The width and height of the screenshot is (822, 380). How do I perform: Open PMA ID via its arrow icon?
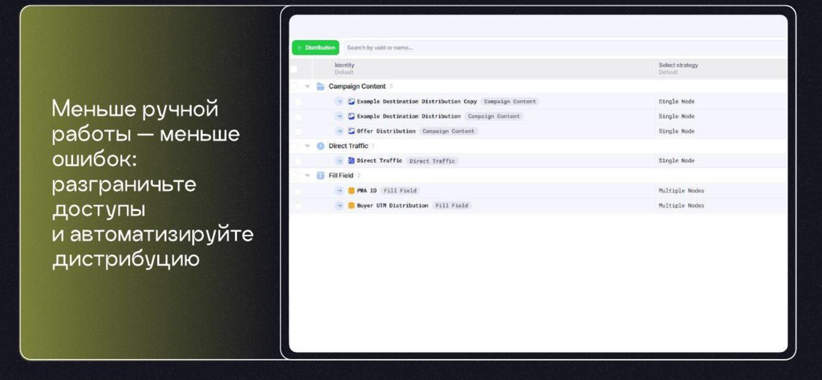pos(340,191)
